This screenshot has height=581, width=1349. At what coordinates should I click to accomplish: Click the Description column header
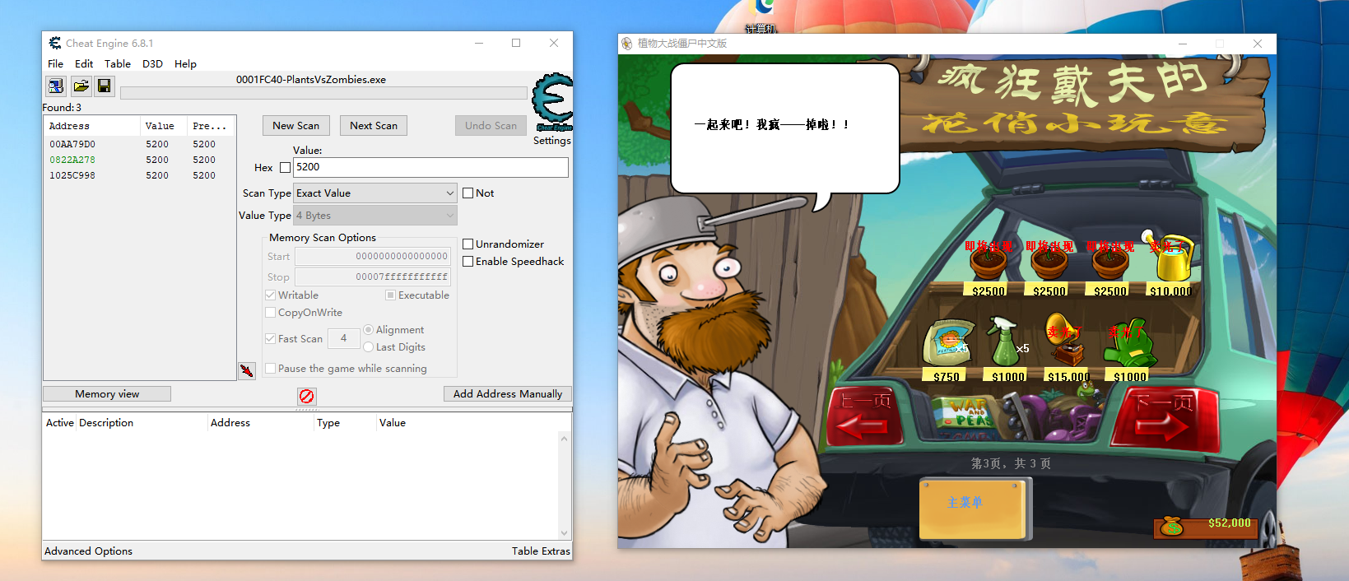(142, 423)
